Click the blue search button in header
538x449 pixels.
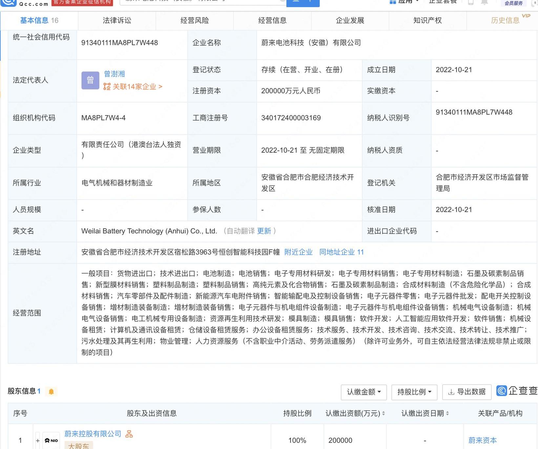pos(303,3)
